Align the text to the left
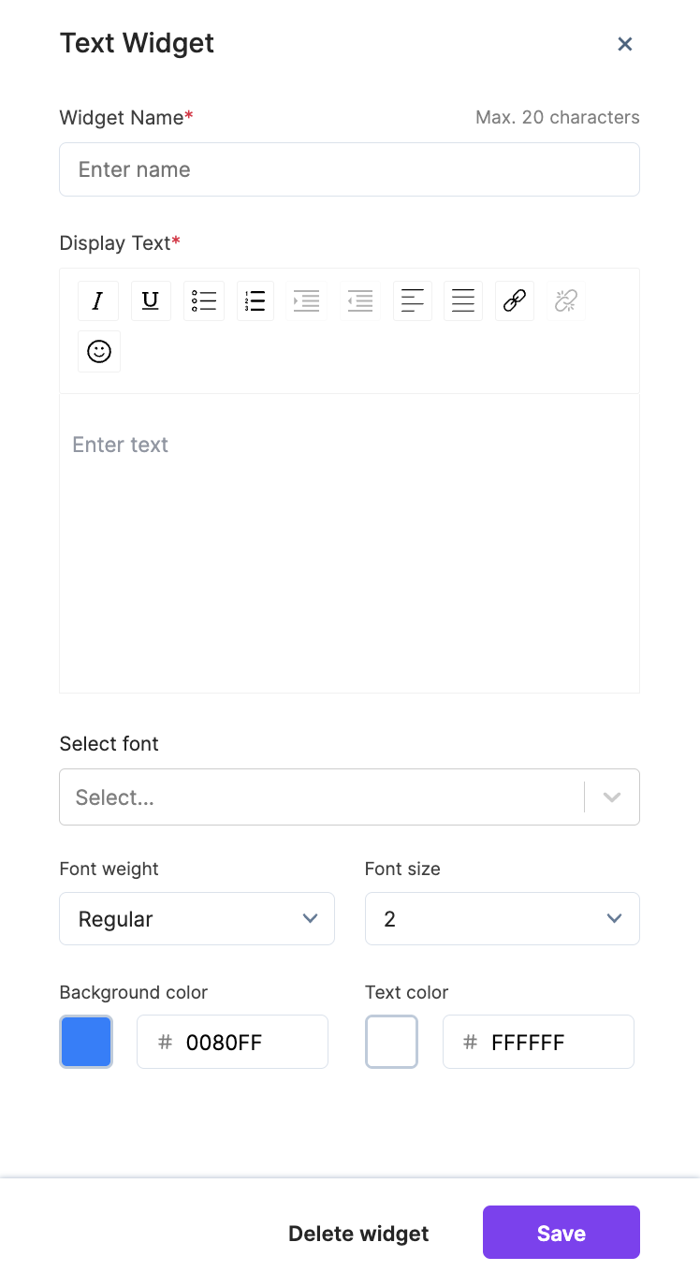The image size is (700, 1286). tap(412, 300)
